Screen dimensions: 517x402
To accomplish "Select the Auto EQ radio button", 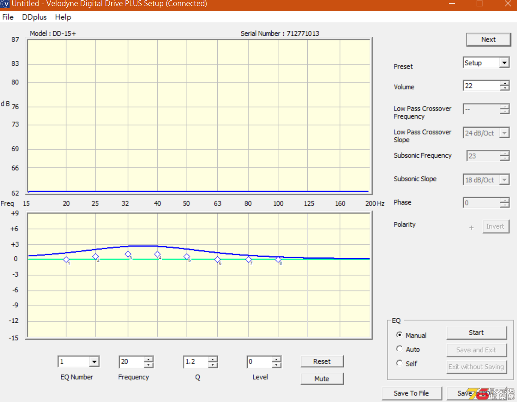I will point(399,349).
